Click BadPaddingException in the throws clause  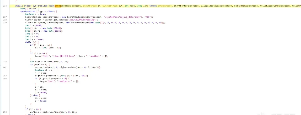point(246,5)
